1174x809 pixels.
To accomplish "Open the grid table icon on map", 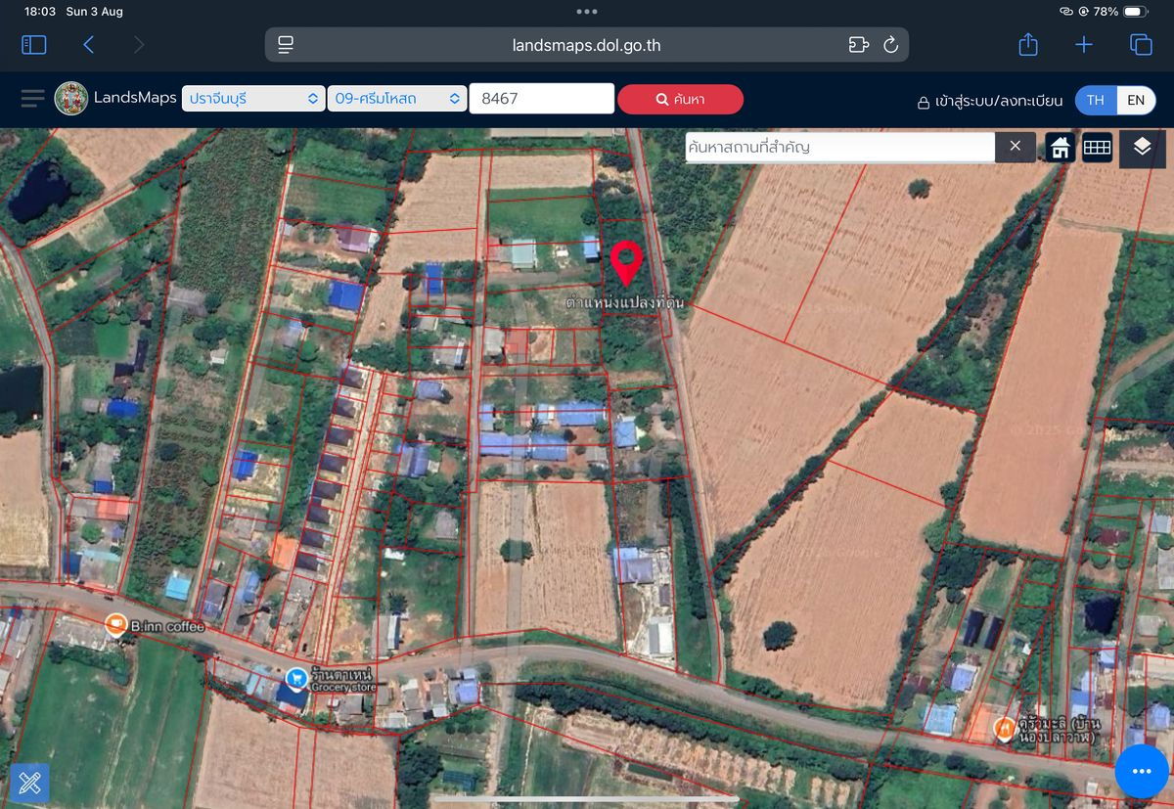I will (1097, 148).
